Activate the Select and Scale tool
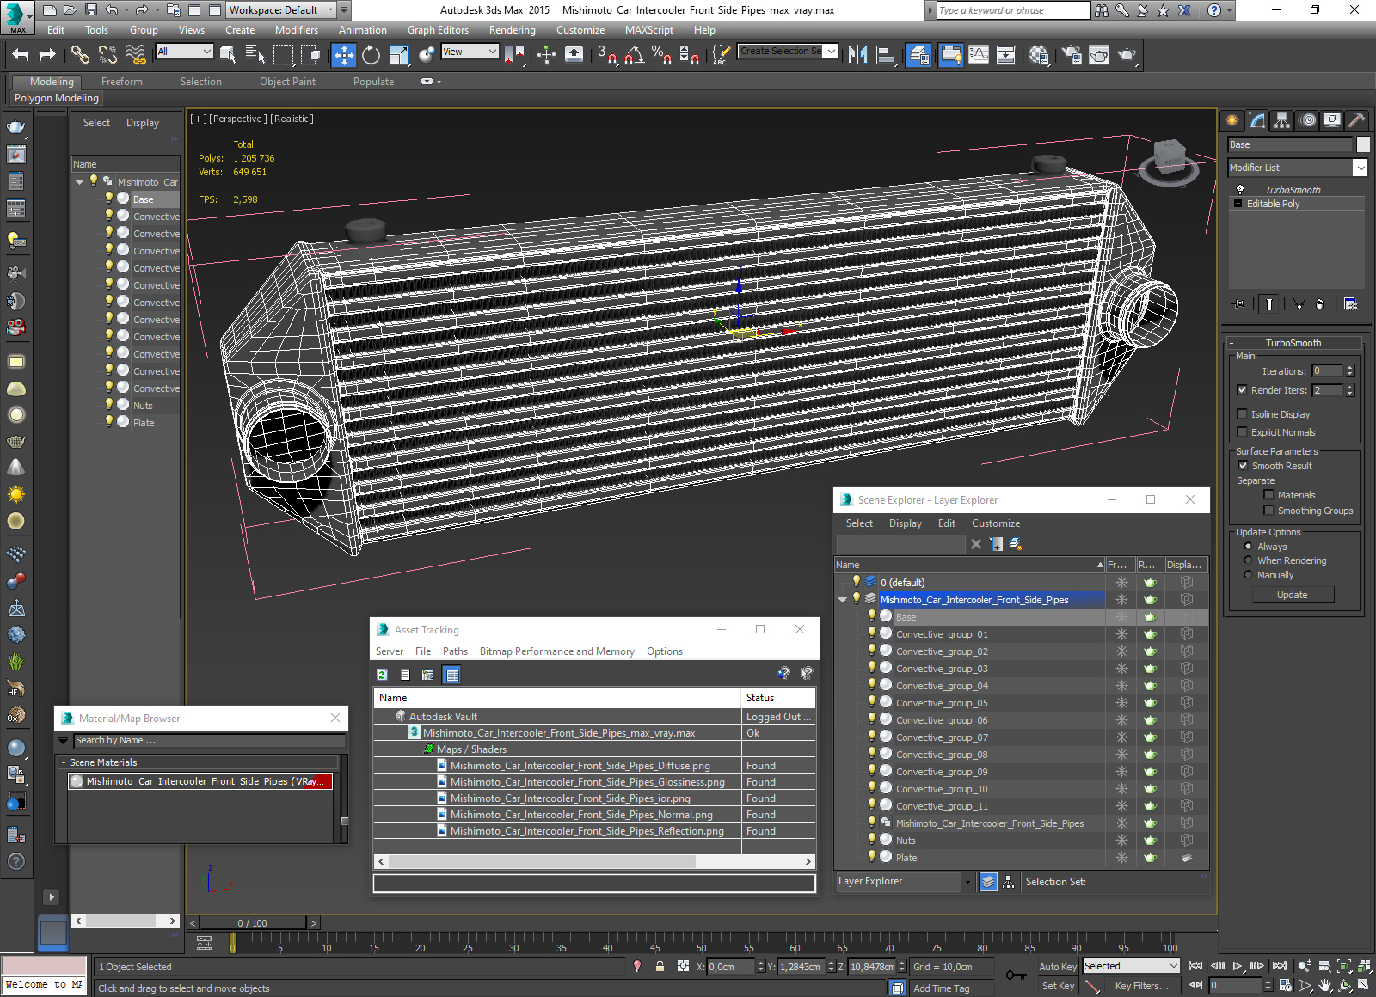This screenshot has width=1376, height=997. 399,55
